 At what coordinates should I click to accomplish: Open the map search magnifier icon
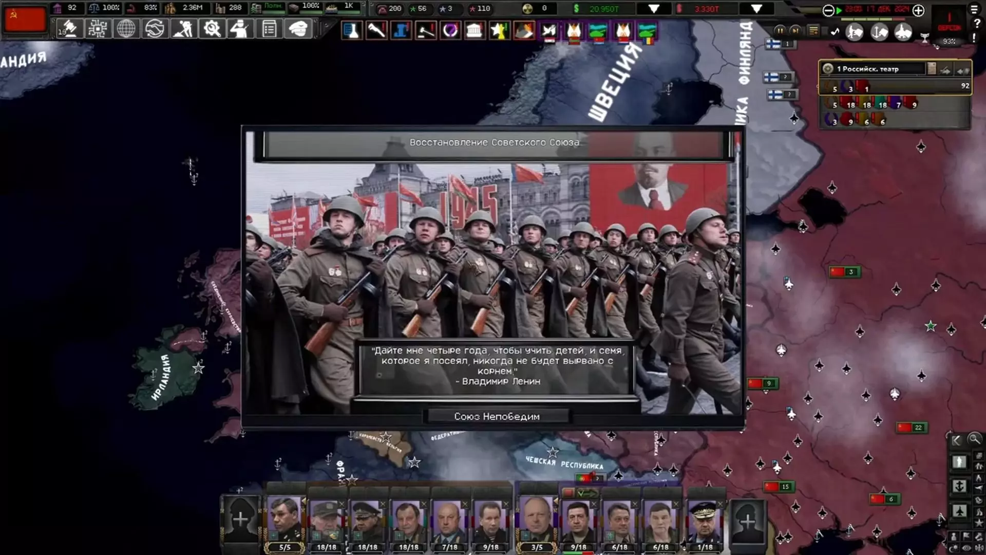[x=974, y=439]
